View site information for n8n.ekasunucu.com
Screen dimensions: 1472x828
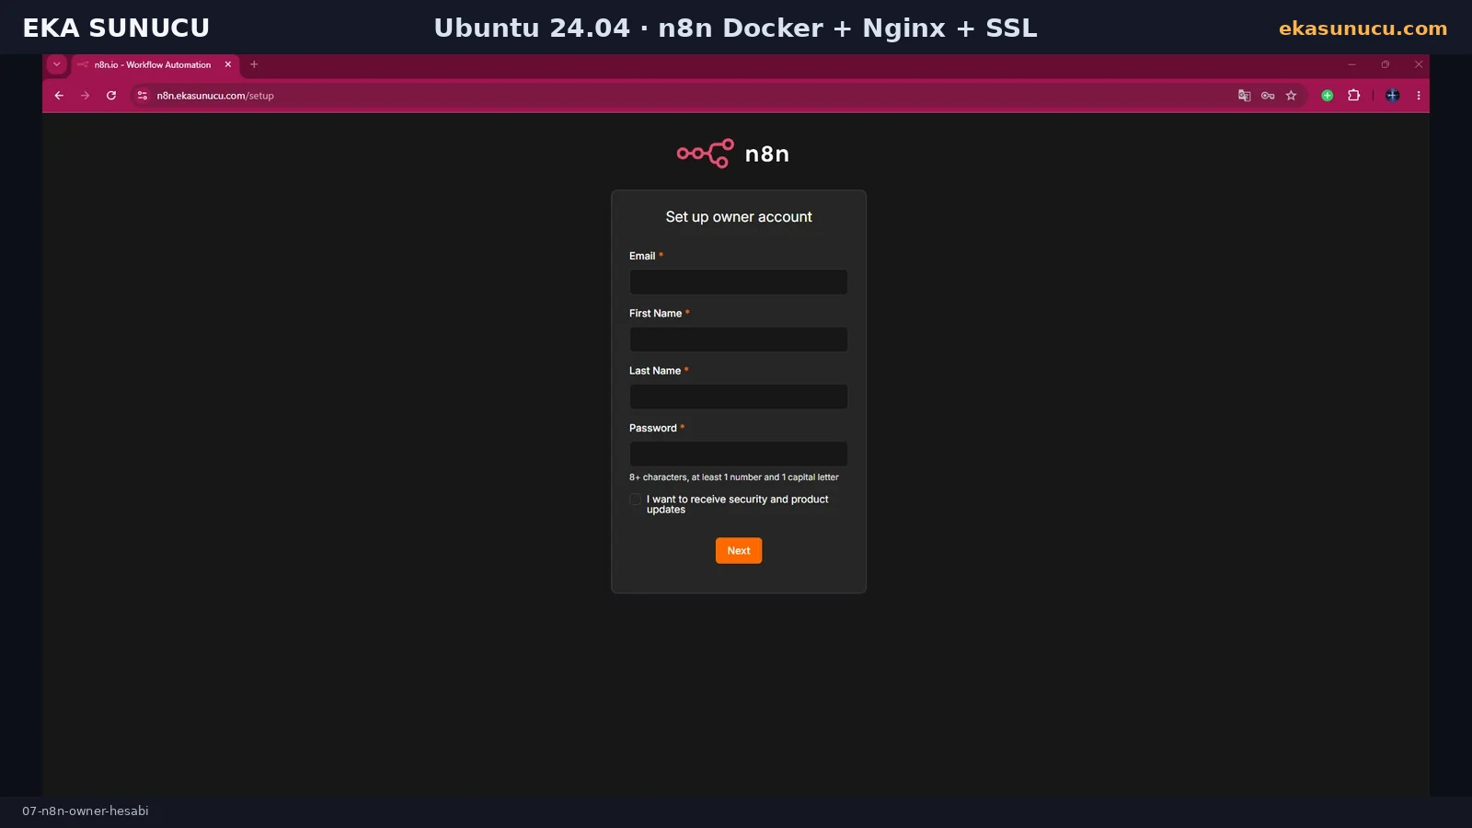coord(142,96)
